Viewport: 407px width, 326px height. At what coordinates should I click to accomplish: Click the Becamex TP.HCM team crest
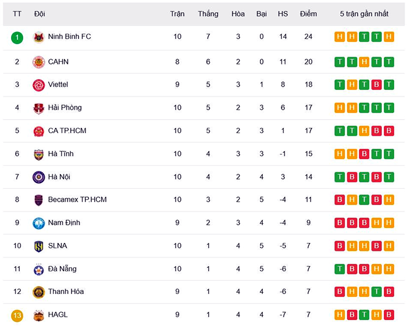click(38, 200)
